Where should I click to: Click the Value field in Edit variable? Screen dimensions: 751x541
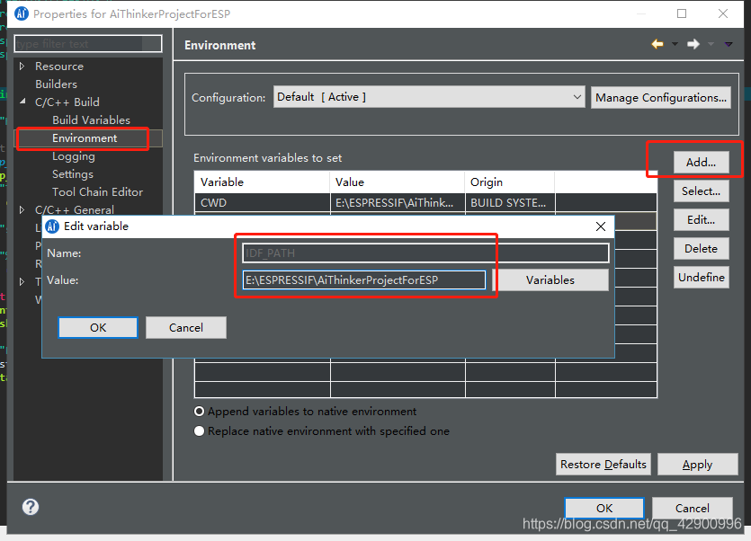pos(364,280)
